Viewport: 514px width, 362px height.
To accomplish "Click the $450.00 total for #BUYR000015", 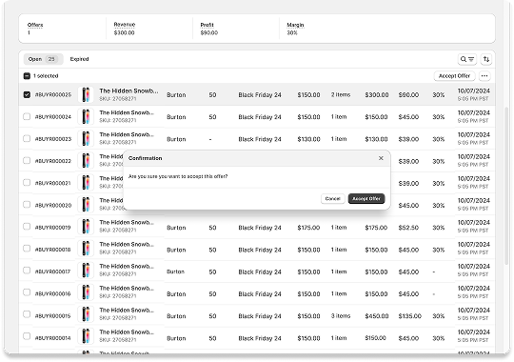I will tap(377, 316).
